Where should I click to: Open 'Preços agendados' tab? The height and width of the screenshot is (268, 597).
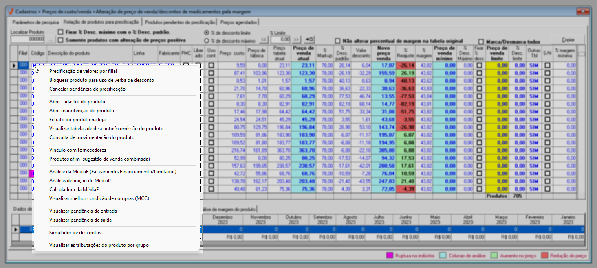pos(238,22)
